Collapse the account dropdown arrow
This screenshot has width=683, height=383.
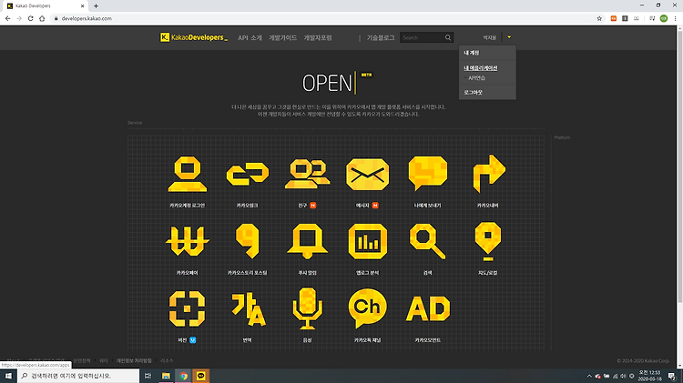tap(509, 37)
